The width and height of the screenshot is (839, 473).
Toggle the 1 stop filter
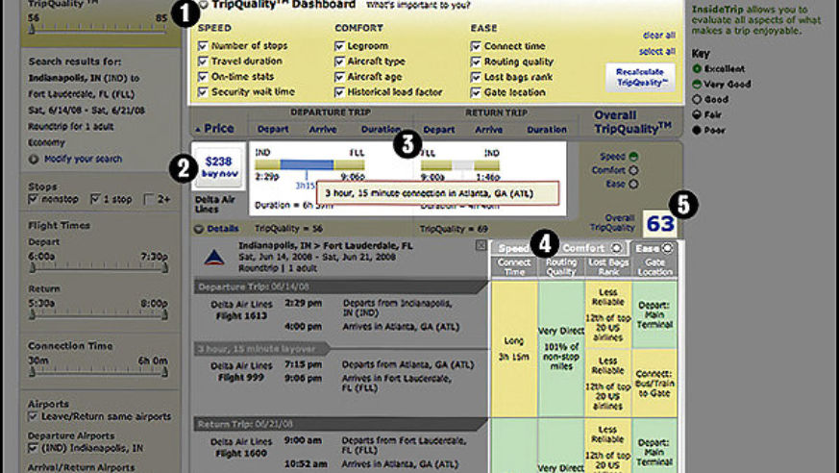(x=95, y=199)
